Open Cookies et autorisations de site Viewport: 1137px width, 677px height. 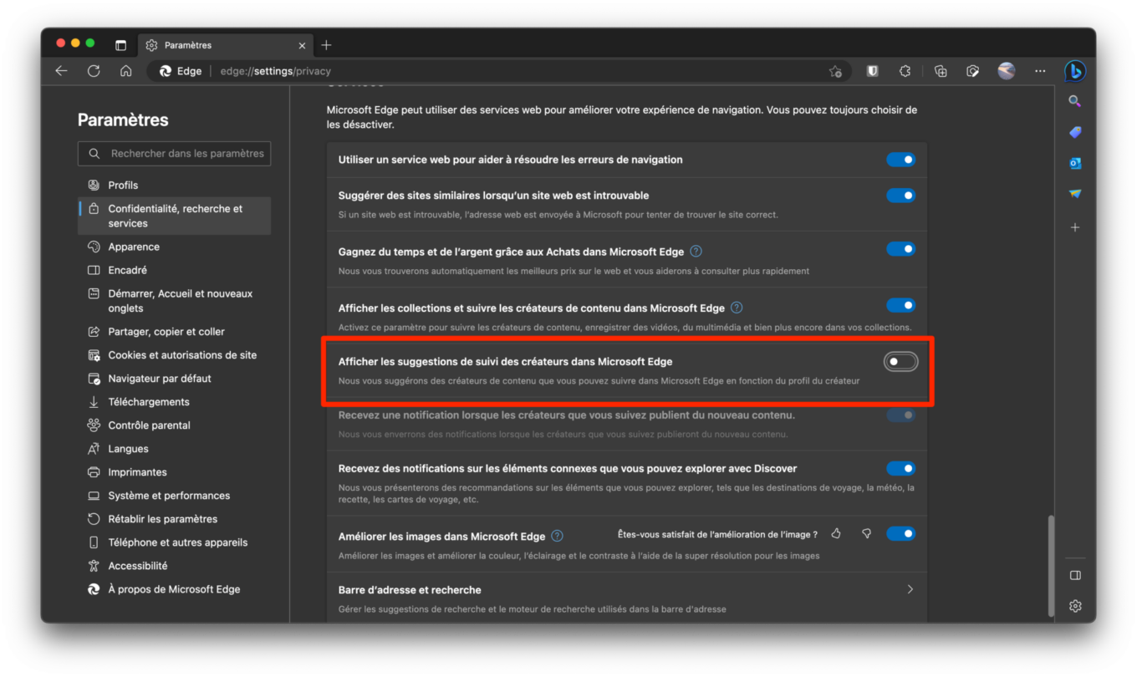click(x=174, y=355)
